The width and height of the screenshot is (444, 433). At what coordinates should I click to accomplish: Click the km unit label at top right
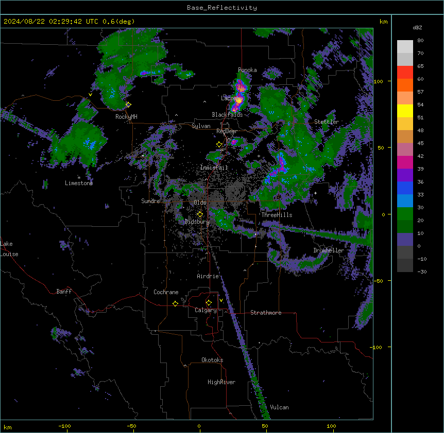(x=384, y=22)
